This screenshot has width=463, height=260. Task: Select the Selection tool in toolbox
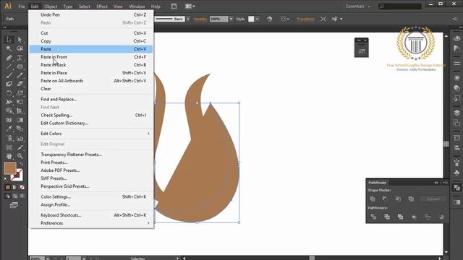(9, 39)
